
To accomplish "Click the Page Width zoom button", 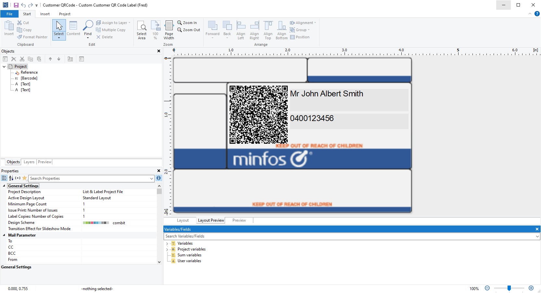I will click(x=169, y=30).
